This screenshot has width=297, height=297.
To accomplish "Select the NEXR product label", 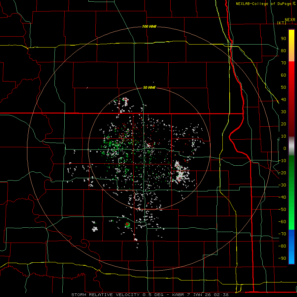I will (290, 20).
